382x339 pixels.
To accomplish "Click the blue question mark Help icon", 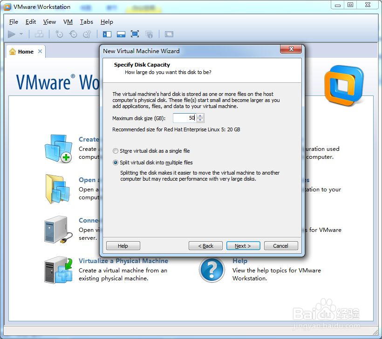I will click(x=211, y=270).
